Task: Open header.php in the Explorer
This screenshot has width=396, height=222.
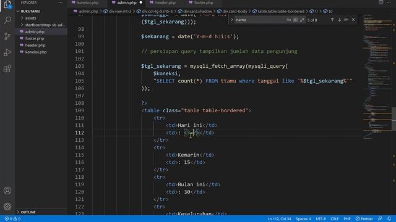Action: (x=35, y=45)
